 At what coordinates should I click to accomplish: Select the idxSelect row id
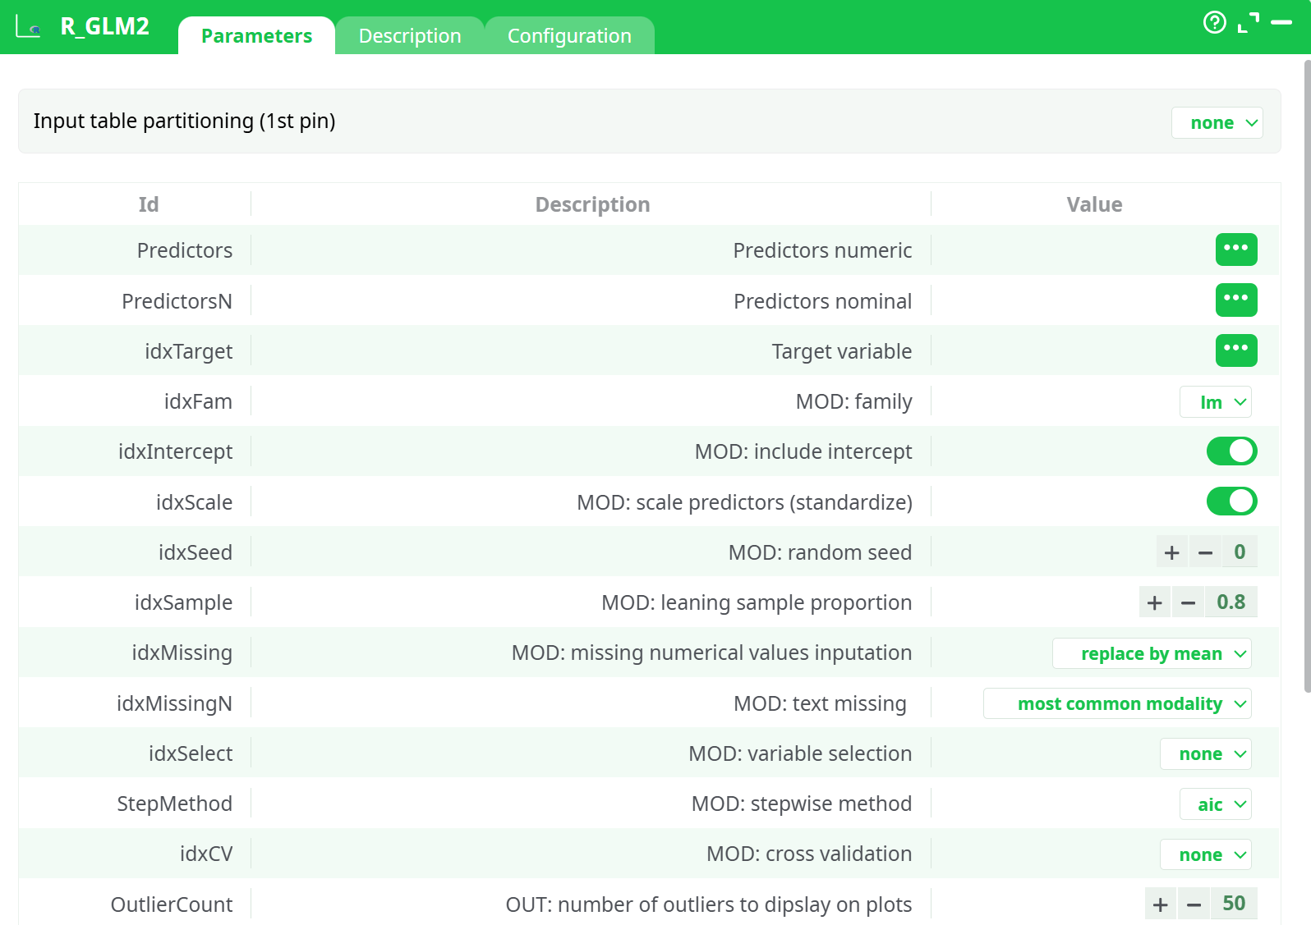click(191, 753)
